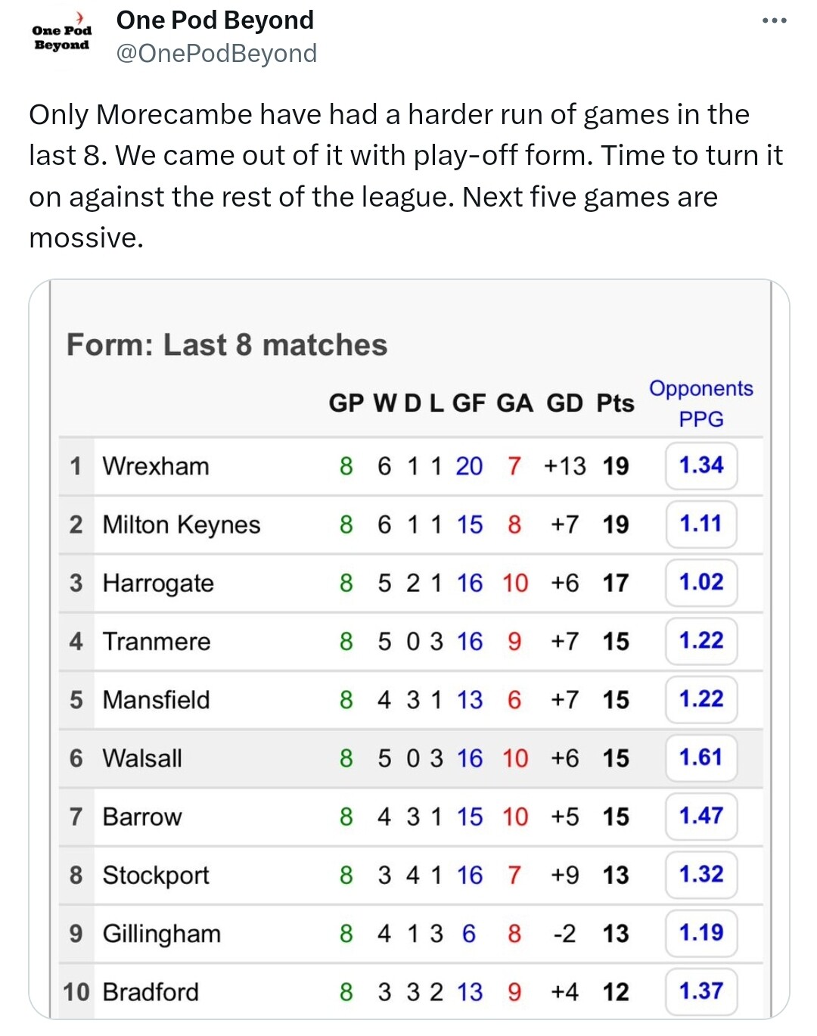Click the One Pod Beyond profile avatar
The image size is (817, 1036).
tap(61, 37)
